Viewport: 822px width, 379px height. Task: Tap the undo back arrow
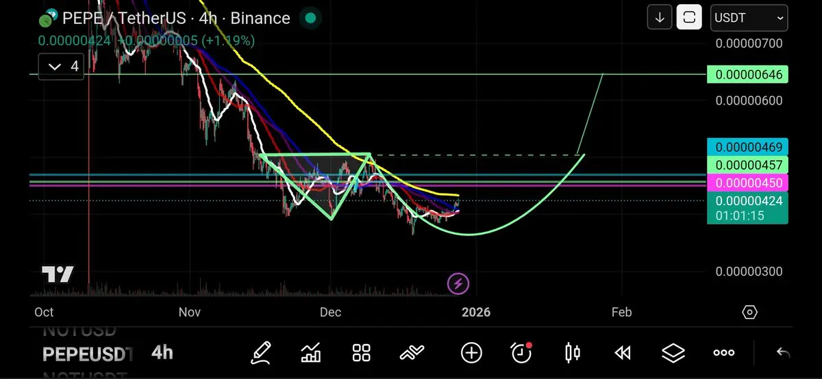pos(783,352)
